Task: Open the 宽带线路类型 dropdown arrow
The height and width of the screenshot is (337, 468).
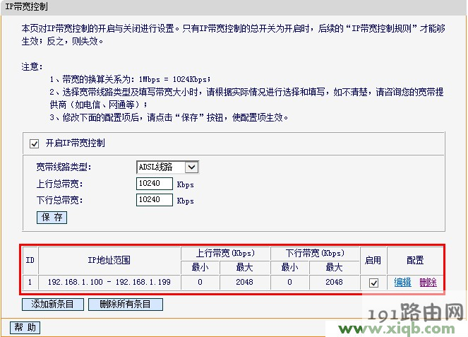Action: (x=191, y=167)
